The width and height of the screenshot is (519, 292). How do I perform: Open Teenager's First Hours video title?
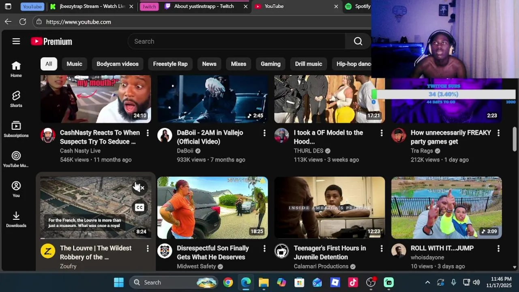tap(330, 253)
